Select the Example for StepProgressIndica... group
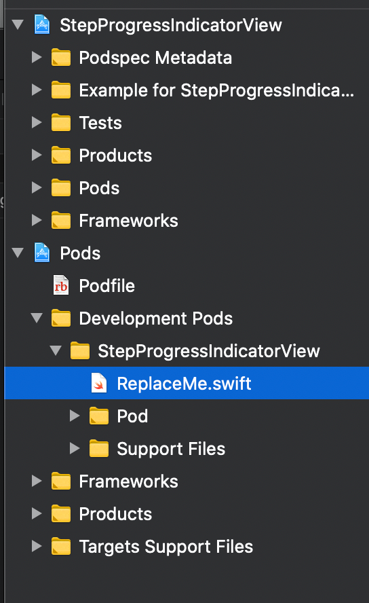Image resolution: width=369 pixels, height=603 pixels. (187, 90)
